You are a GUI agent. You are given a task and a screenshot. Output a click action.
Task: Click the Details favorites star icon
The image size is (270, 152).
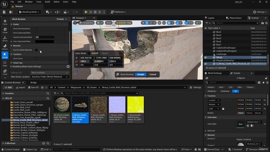point(263,83)
